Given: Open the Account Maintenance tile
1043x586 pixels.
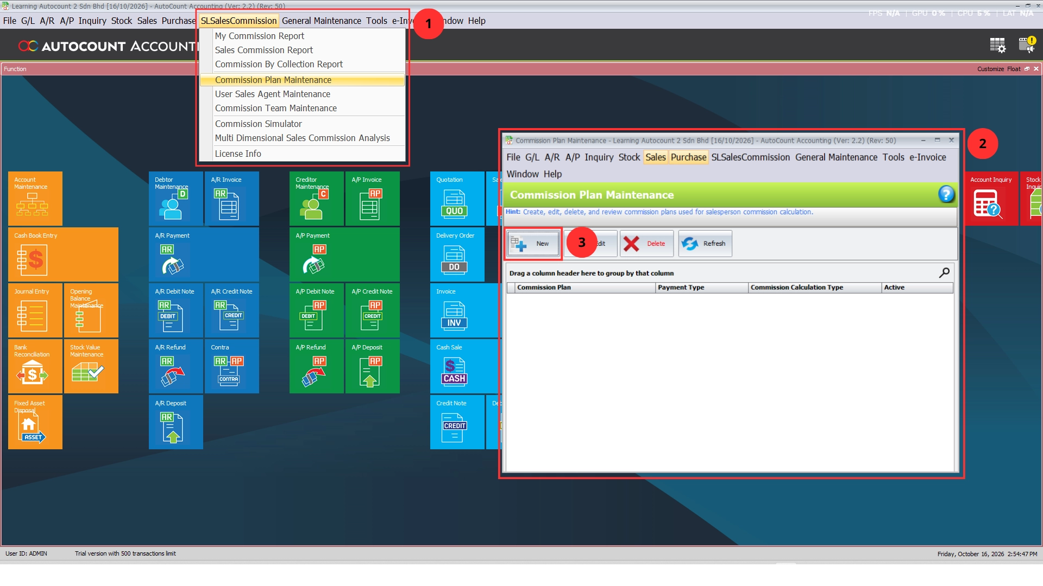Looking at the screenshot, I should point(35,199).
